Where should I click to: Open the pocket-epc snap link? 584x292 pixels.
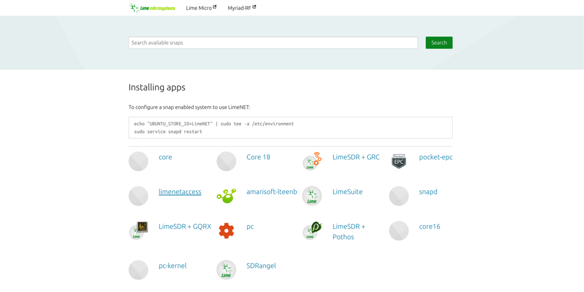point(436,157)
